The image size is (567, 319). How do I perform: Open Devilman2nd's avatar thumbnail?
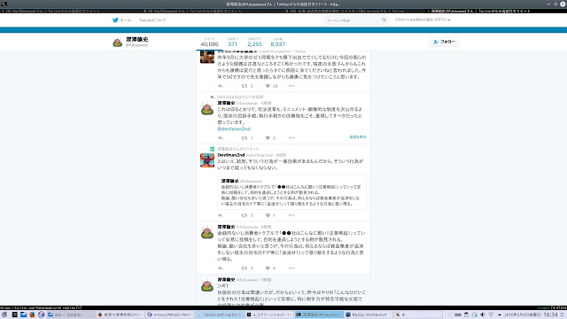click(x=207, y=160)
